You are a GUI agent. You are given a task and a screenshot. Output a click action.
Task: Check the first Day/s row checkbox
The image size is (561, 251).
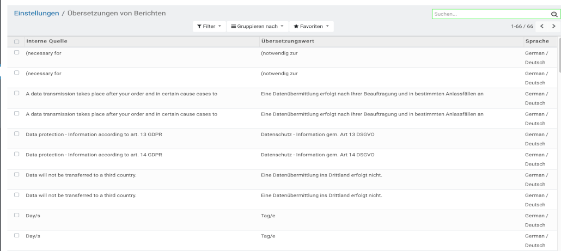[16, 215]
